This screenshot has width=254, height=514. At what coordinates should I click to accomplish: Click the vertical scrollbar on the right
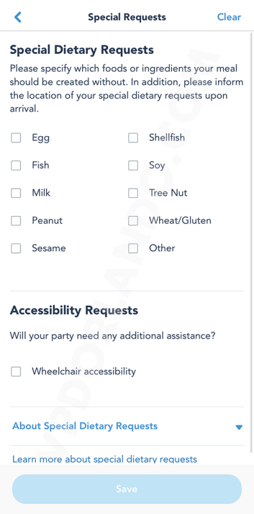[x=251, y=243]
